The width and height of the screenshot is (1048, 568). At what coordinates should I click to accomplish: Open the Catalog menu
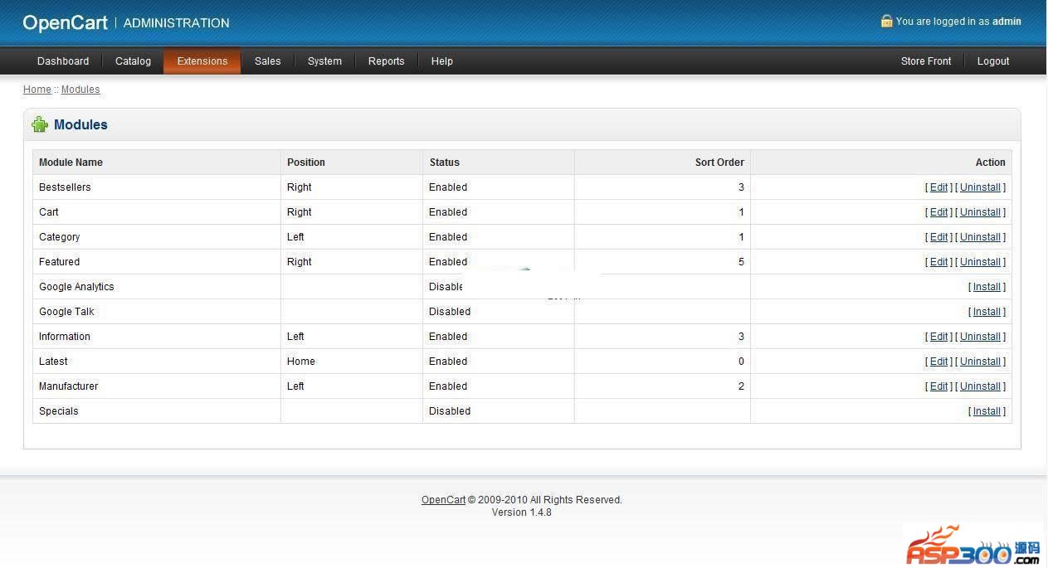tap(133, 61)
